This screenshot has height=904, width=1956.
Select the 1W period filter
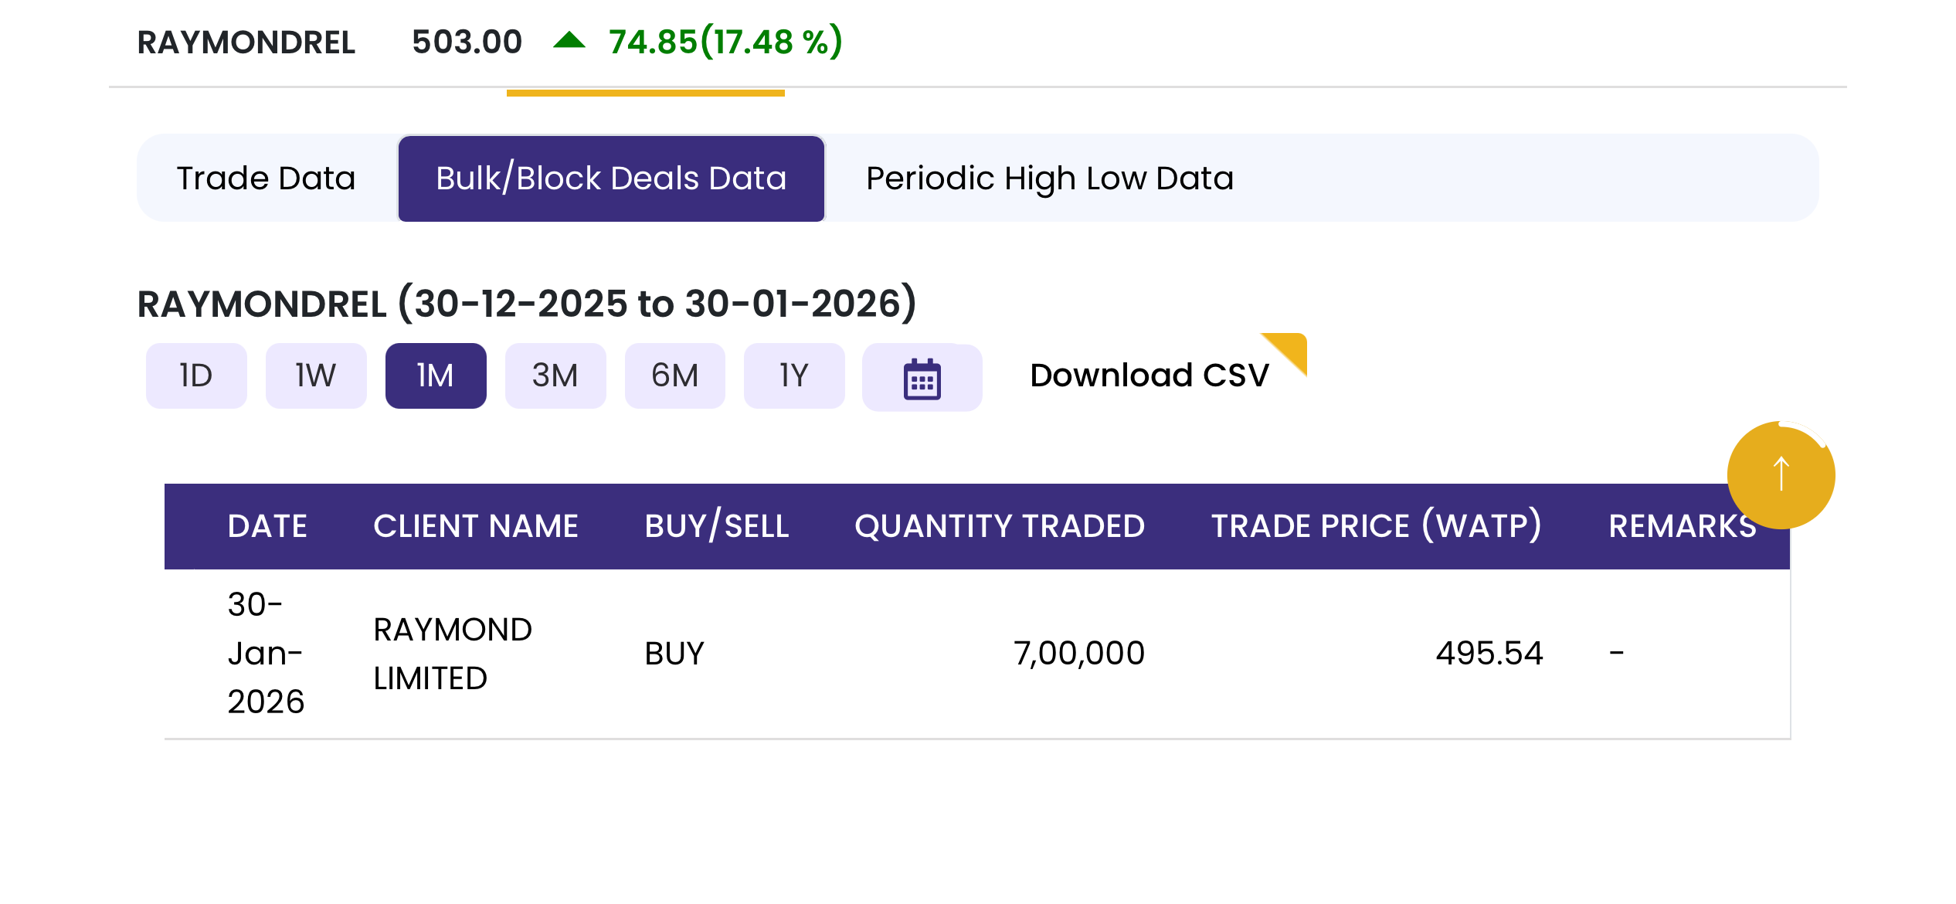coord(315,376)
